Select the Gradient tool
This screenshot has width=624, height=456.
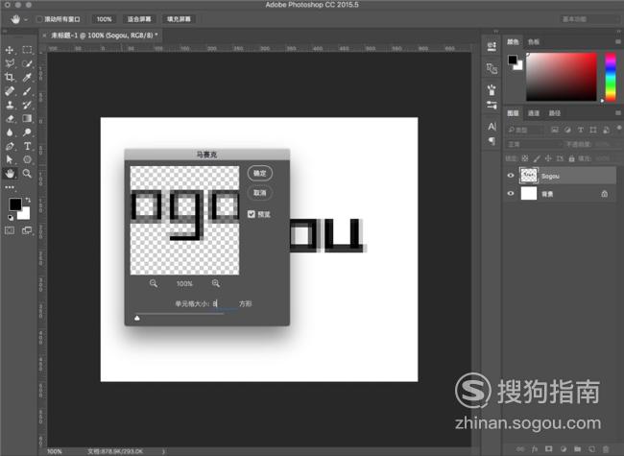point(27,119)
